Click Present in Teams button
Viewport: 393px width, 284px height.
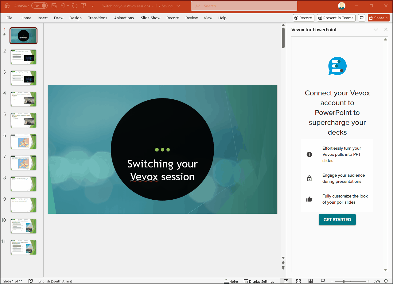336,18
